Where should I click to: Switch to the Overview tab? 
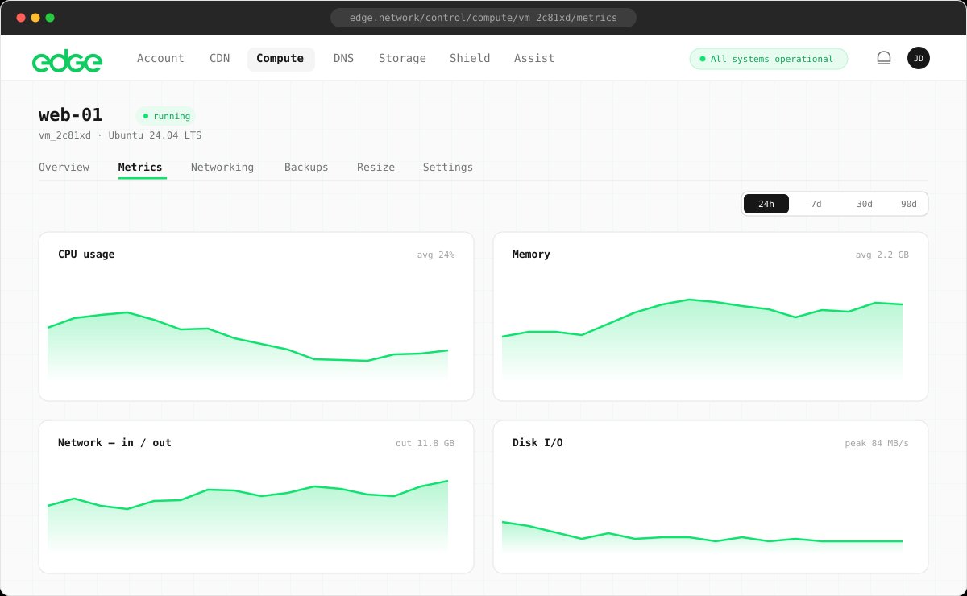click(x=64, y=168)
